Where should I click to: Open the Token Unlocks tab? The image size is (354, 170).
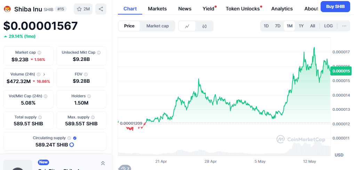click(243, 9)
